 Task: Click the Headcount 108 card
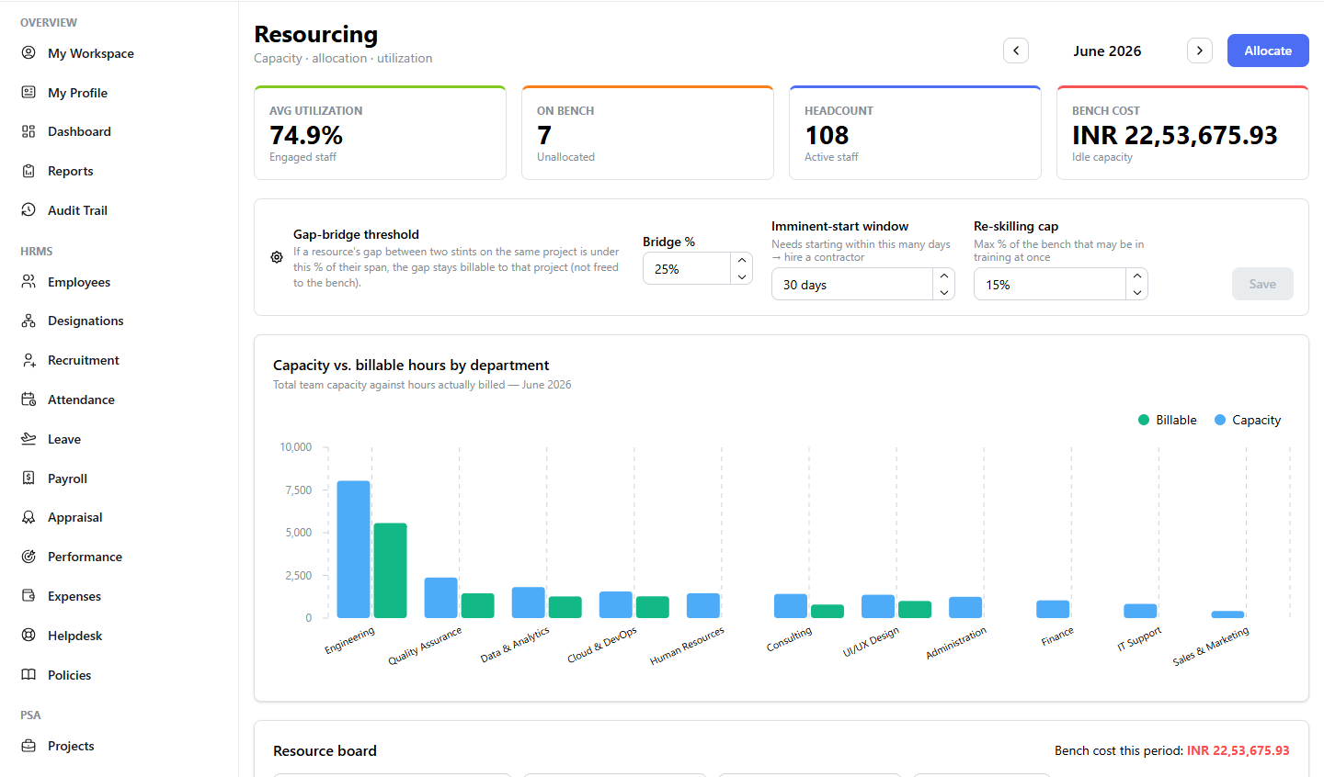[915, 133]
